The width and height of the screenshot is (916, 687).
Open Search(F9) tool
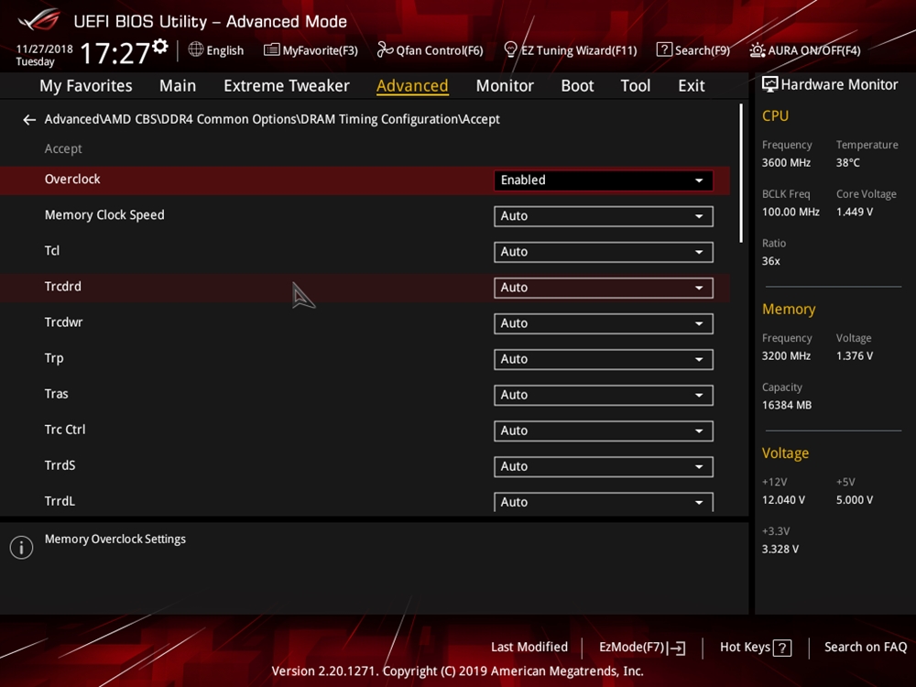(x=692, y=50)
